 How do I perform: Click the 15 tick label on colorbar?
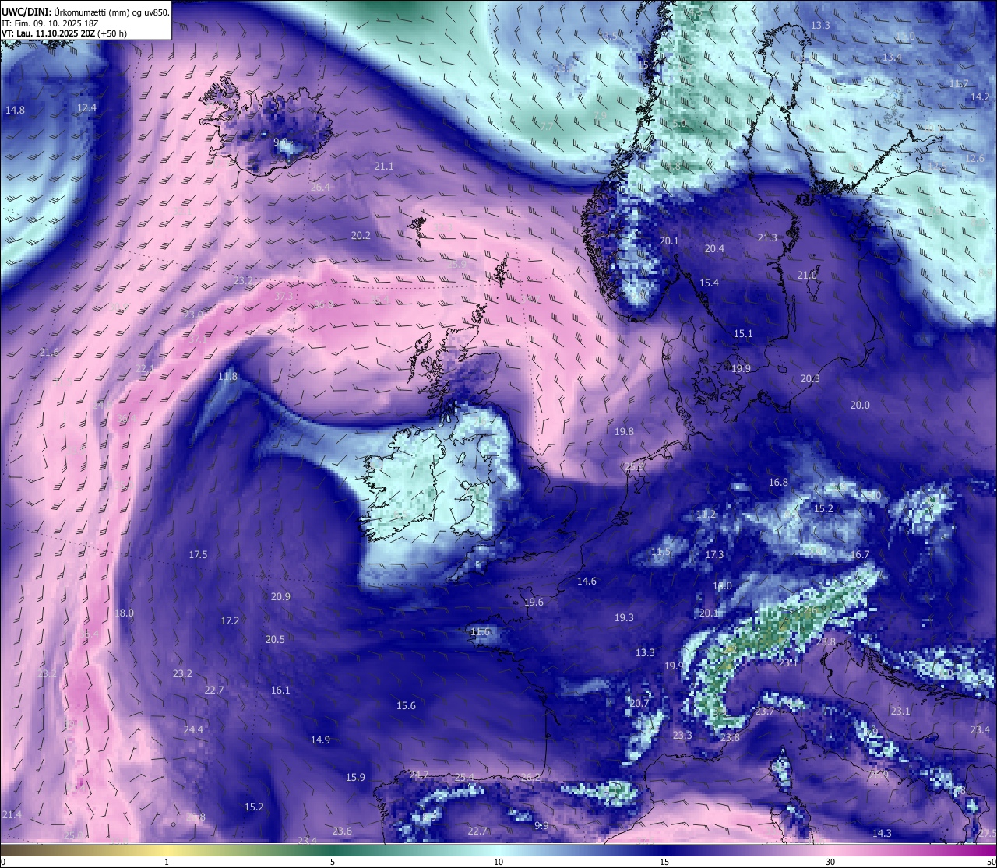(x=664, y=862)
